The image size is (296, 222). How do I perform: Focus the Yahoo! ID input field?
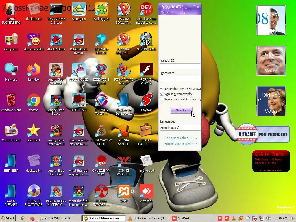point(180,66)
